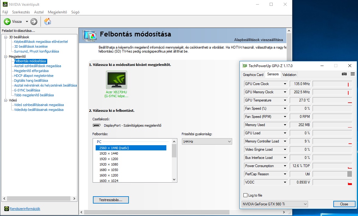Open the NVIDIA GeForce GTX 980 Ti dropdown
Image resolution: width=358 pixels, height=216 pixels.
pyautogui.click(x=275, y=204)
